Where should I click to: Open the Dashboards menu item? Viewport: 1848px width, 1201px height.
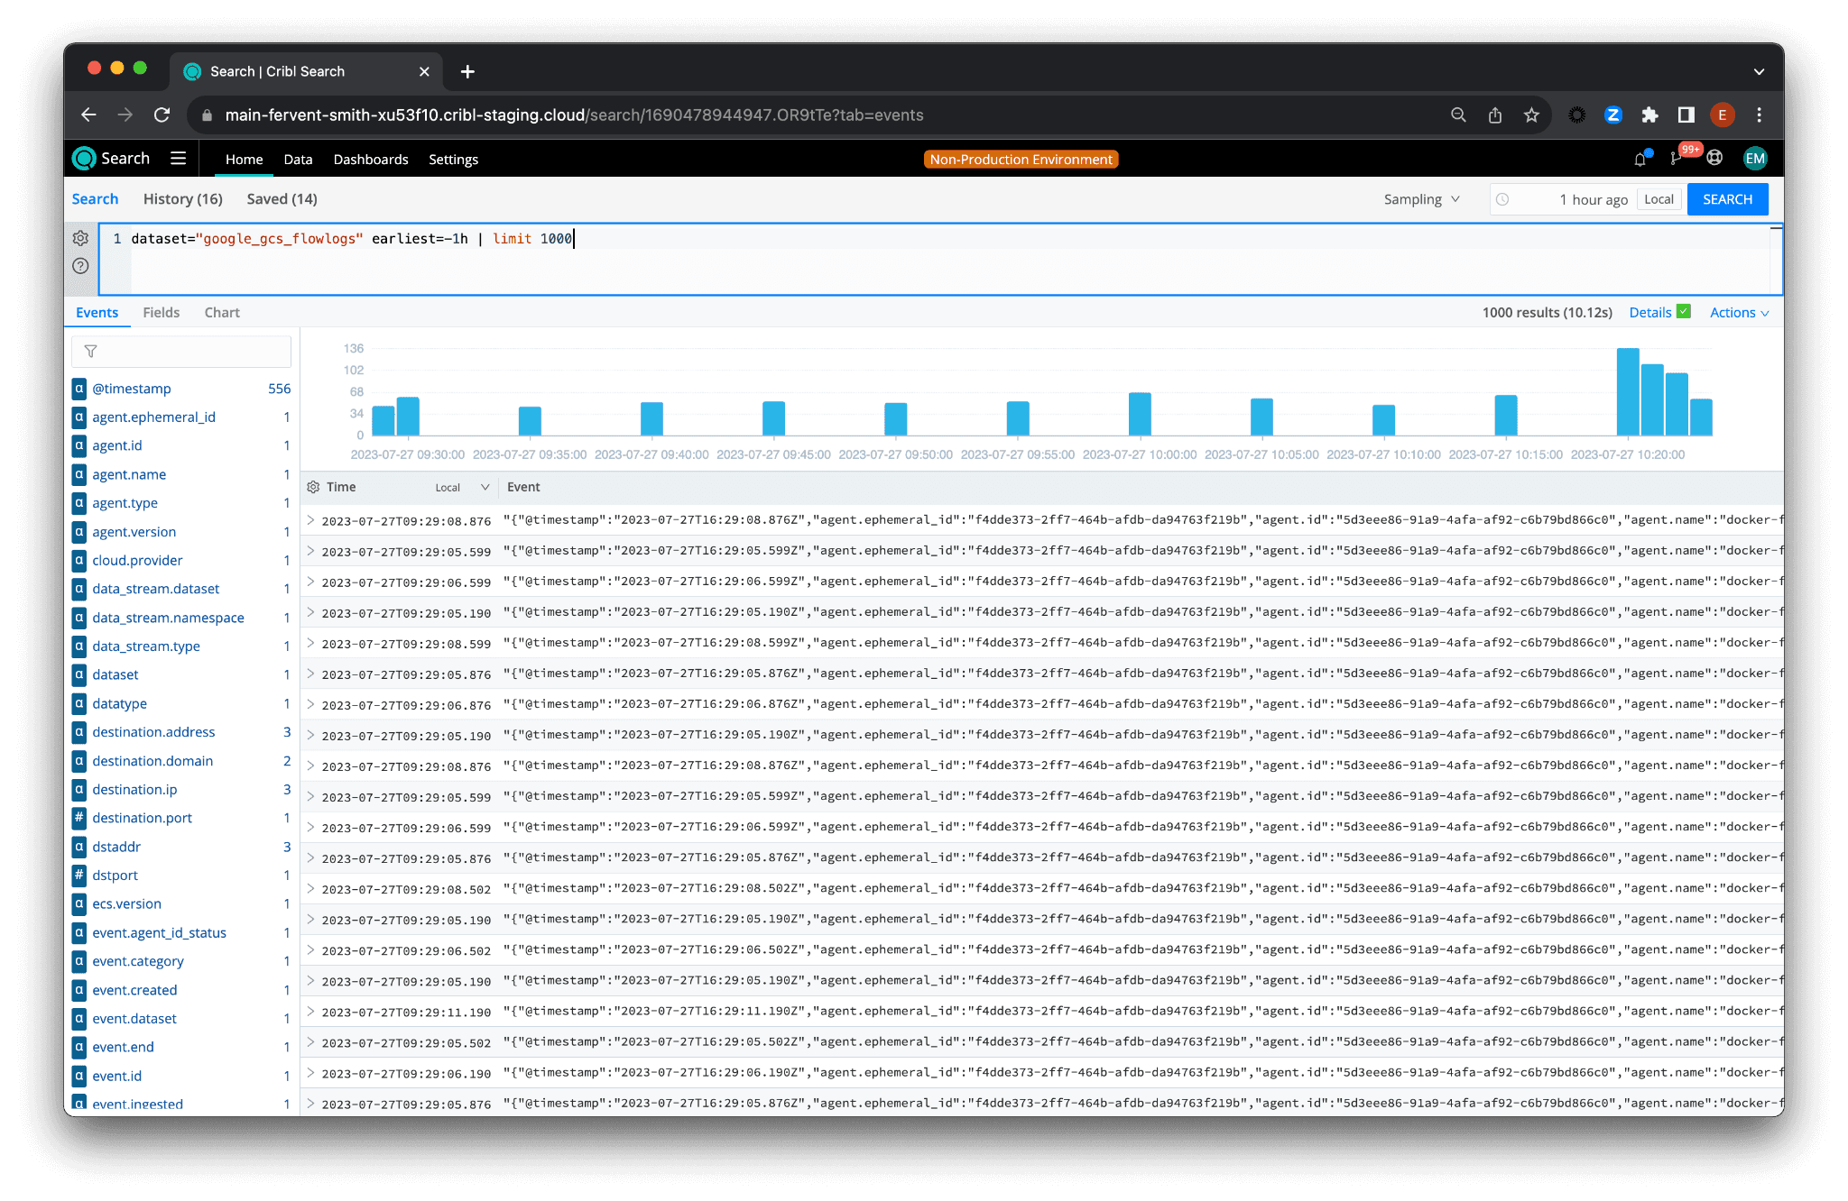point(371,160)
